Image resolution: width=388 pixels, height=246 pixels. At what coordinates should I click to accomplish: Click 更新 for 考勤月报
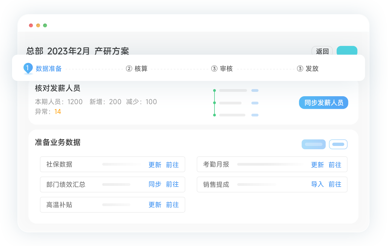(x=318, y=165)
